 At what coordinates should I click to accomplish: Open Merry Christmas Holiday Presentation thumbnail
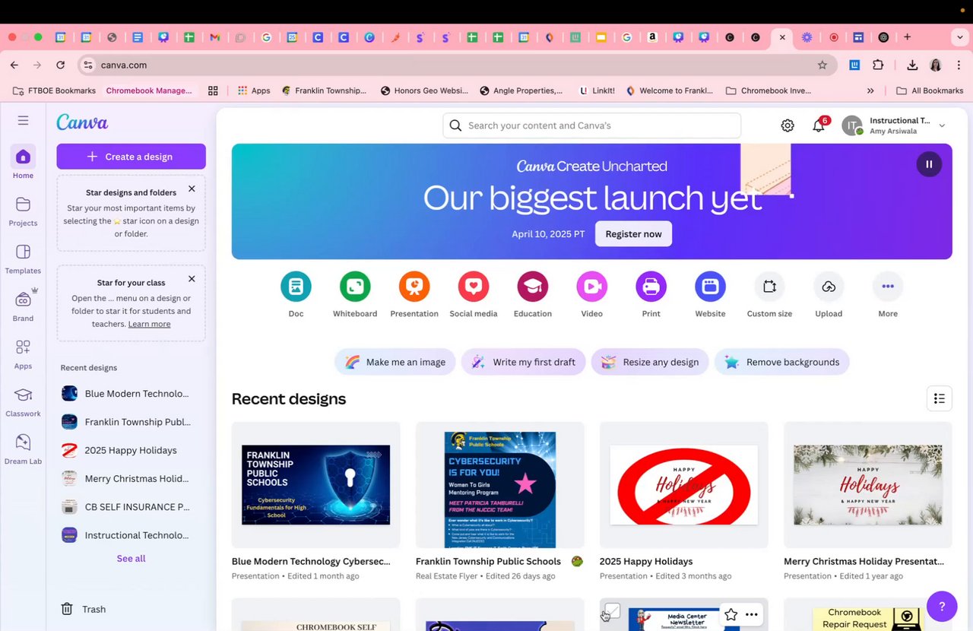(x=867, y=484)
